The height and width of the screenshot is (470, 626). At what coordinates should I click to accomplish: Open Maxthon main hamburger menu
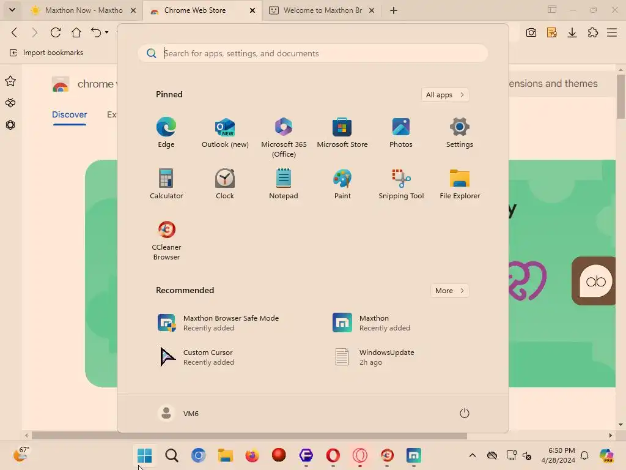612,33
